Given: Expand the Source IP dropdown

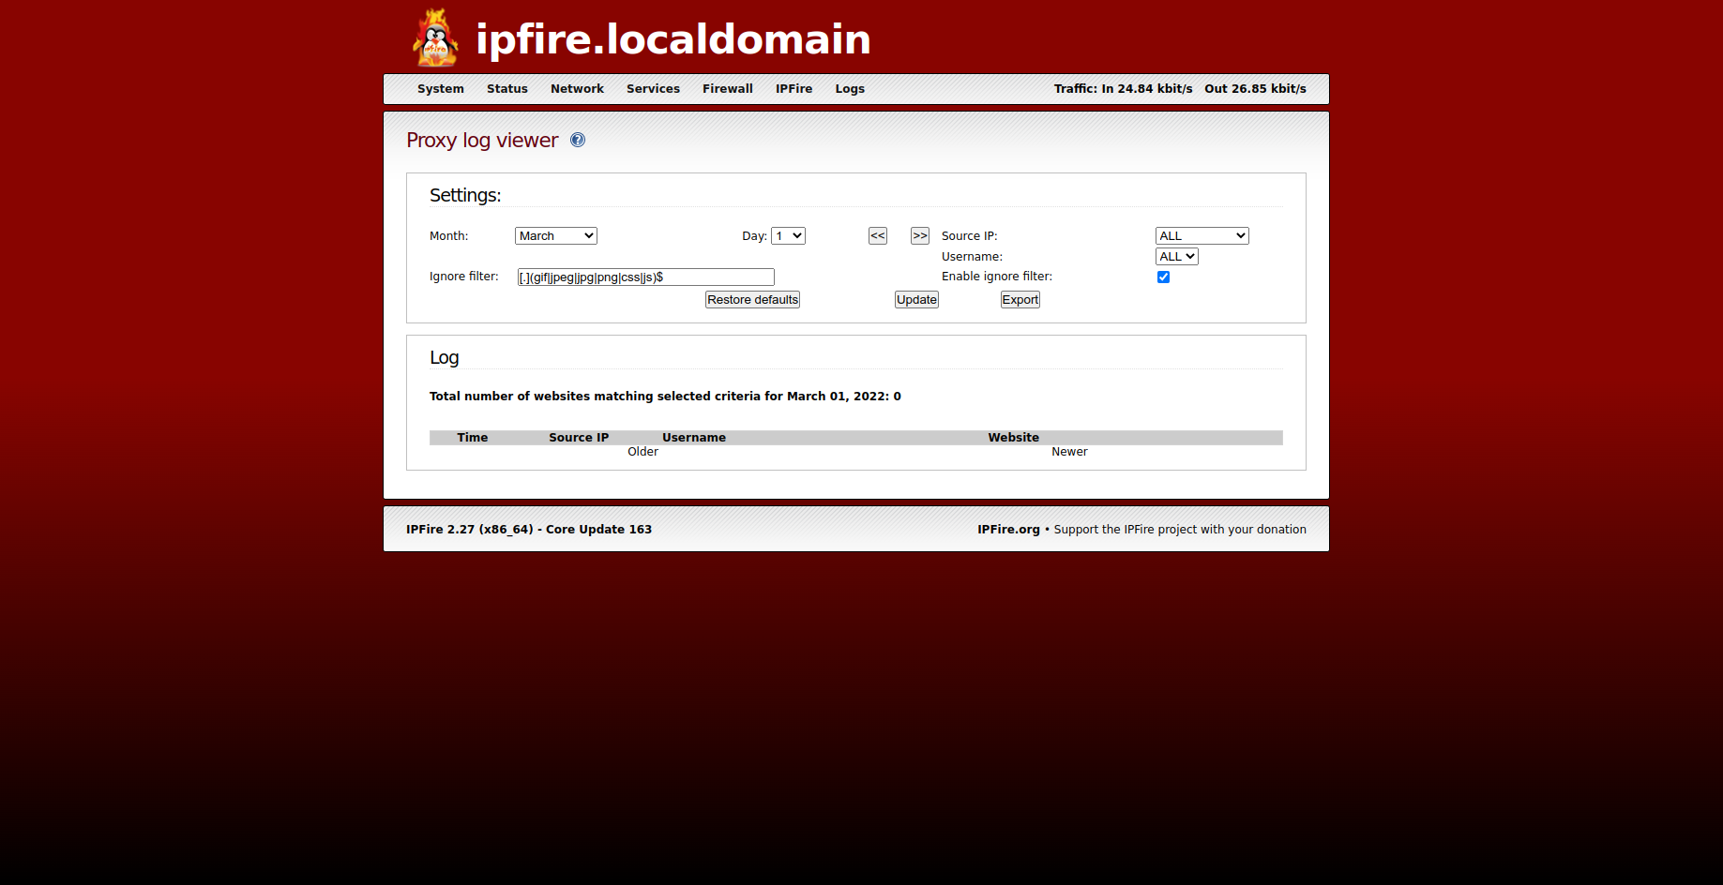Looking at the screenshot, I should 1202,236.
